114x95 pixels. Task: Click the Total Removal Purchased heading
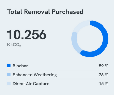[45, 12]
